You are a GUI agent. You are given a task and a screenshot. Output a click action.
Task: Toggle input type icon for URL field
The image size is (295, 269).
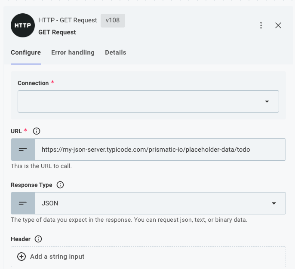coord(23,150)
